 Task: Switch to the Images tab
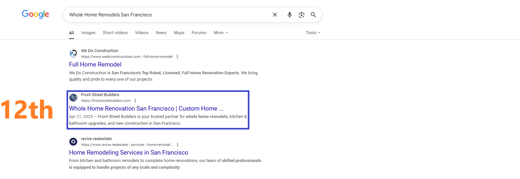(x=88, y=33)
